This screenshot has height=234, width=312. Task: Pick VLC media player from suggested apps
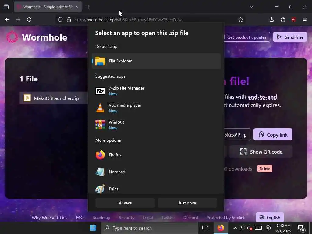coord(156,108)
